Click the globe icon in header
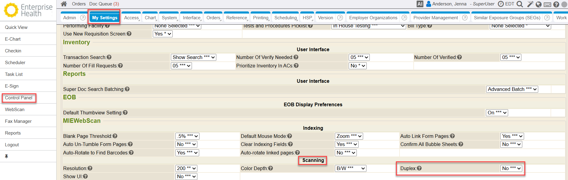Screen dimensions: 568x180 coord(539,4)
